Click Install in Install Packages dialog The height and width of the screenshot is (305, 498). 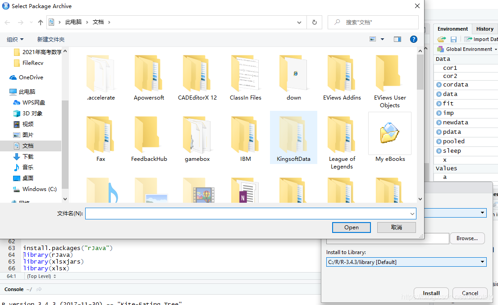coord(431,293)
